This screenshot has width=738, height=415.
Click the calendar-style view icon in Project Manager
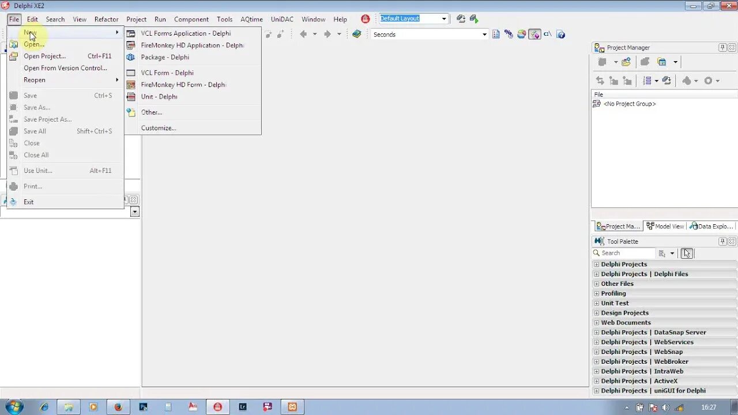[662, 62]
